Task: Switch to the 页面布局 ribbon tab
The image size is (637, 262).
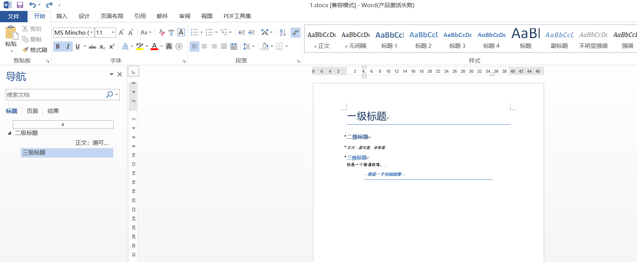Action: pyautogui.click(x=112, y=16)
